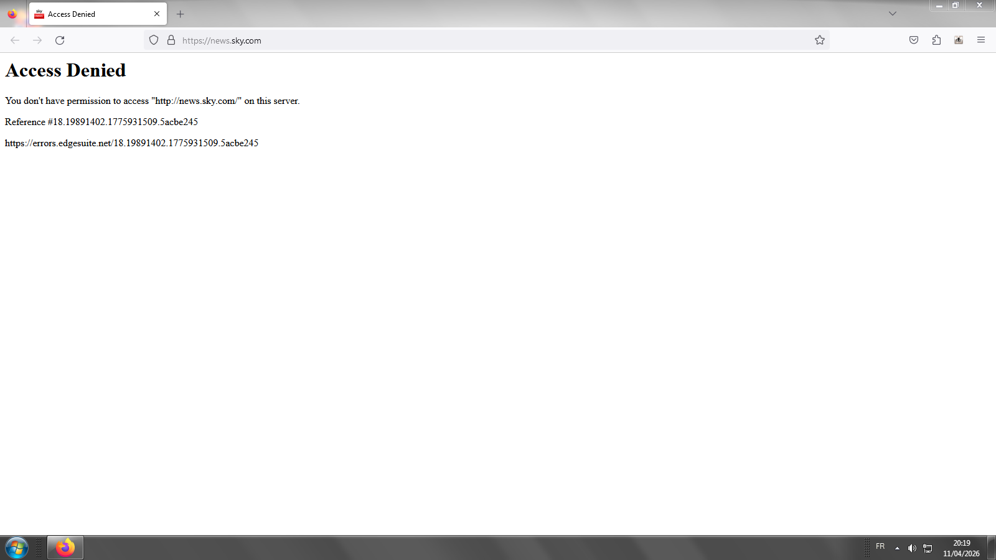
Task: Open the Windows Start menu
Action: point(17,548)
